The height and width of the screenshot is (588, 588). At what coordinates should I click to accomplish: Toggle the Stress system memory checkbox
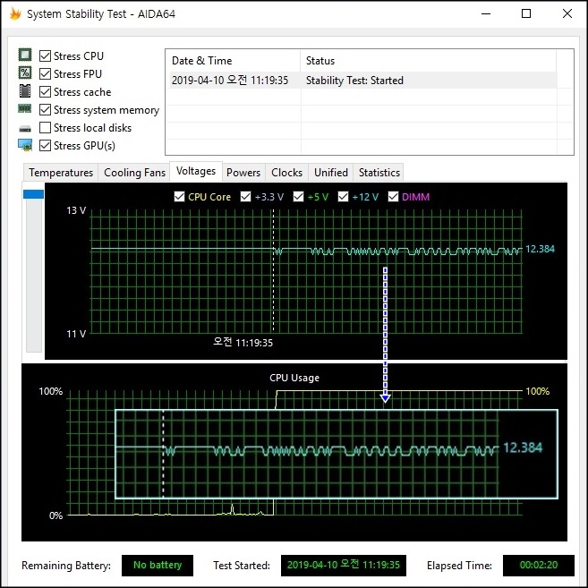(45, 110)
